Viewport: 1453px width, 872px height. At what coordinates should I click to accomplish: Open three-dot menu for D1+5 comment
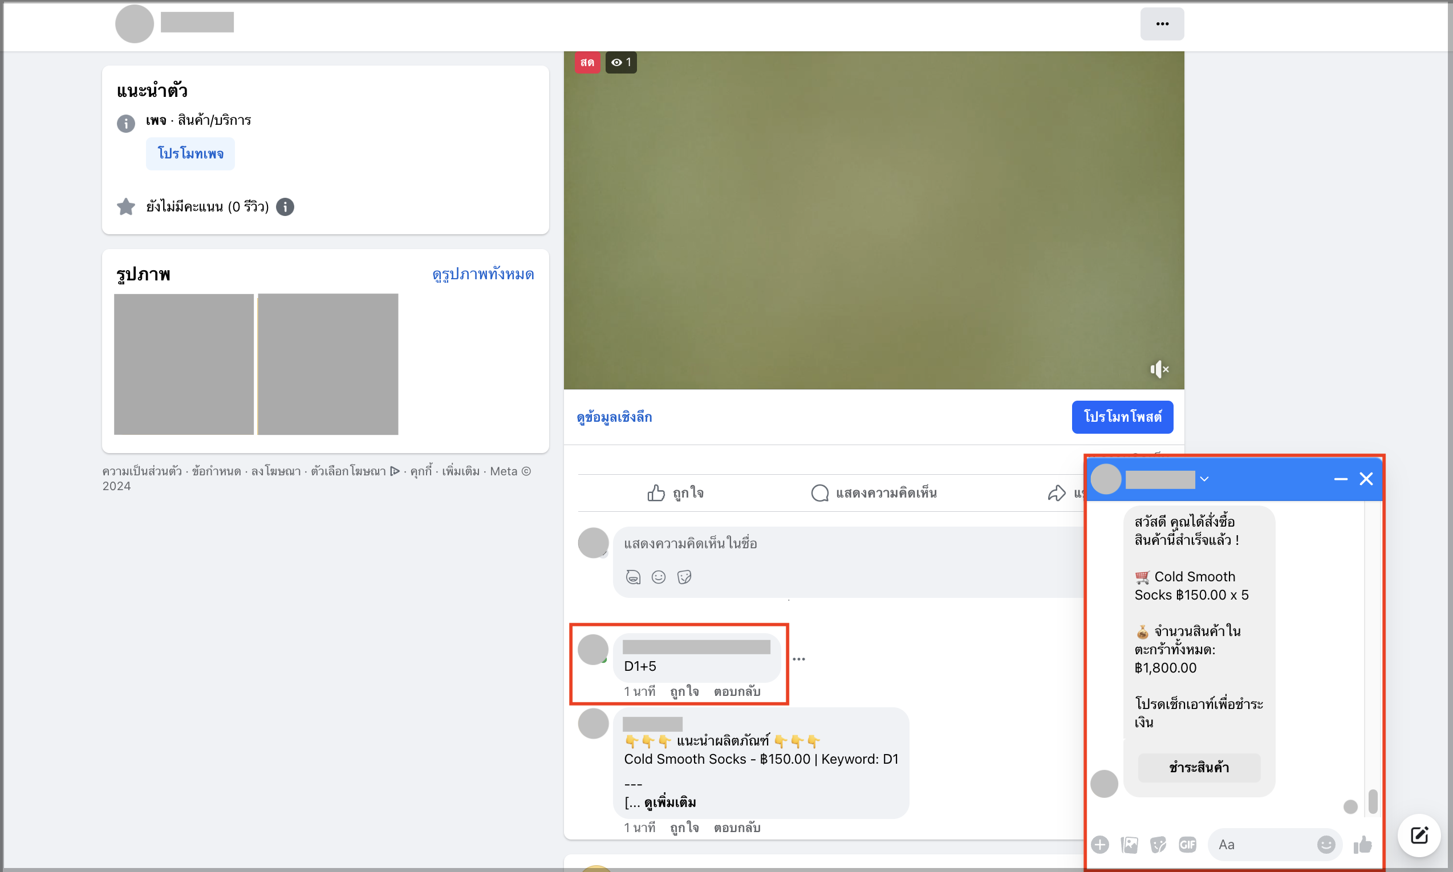coord(799,659)
